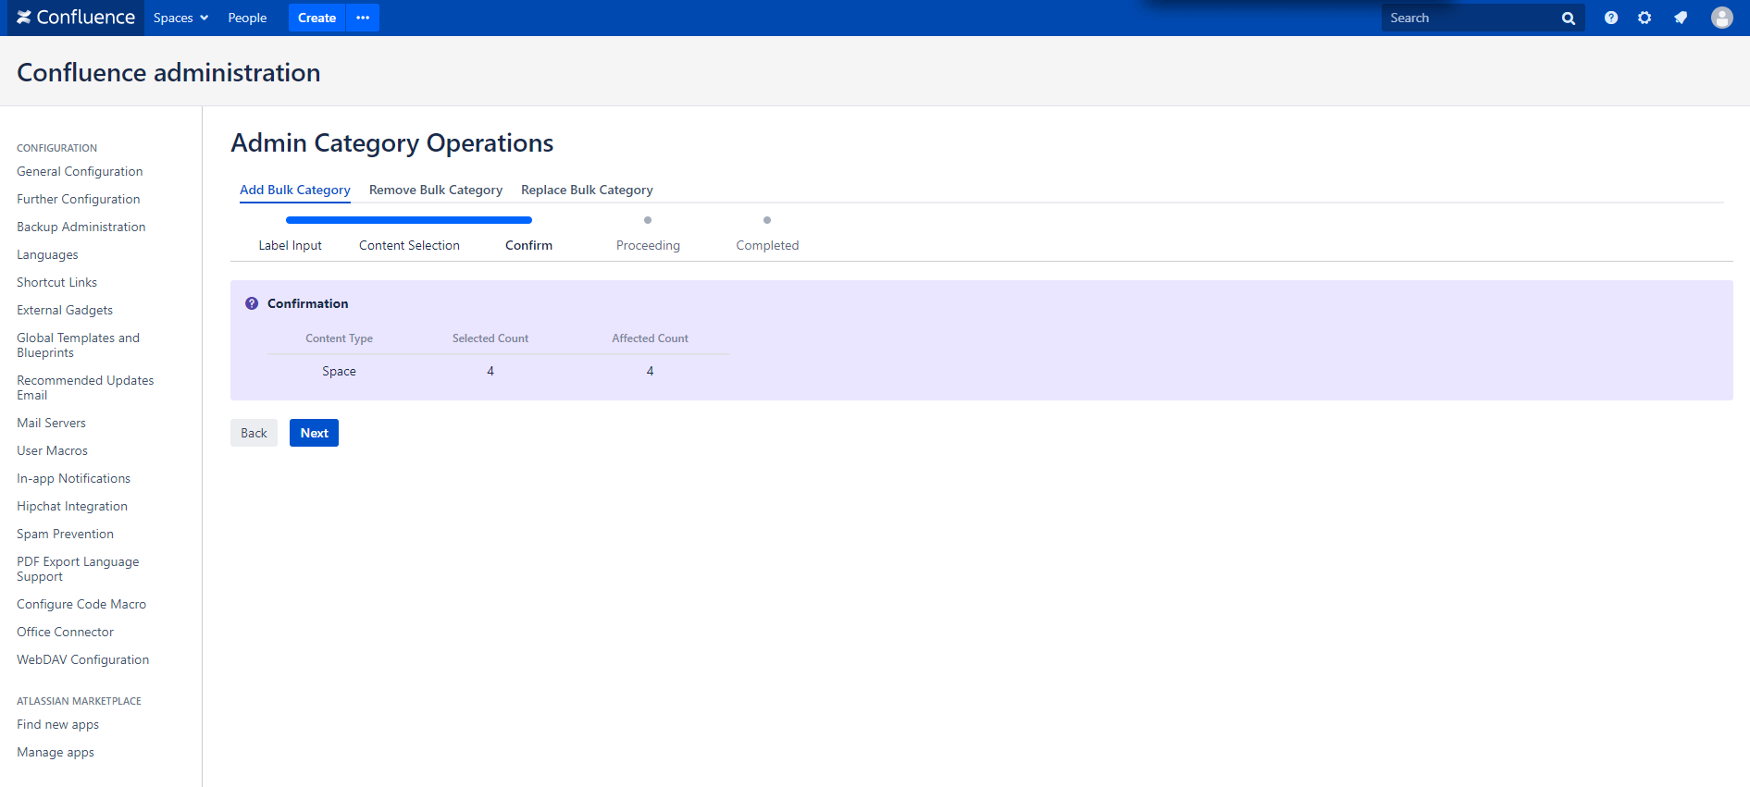Viewport: 1750px width, 787px height.
Task: Click the Admin Category Operations heading
Action: (392, 143)
